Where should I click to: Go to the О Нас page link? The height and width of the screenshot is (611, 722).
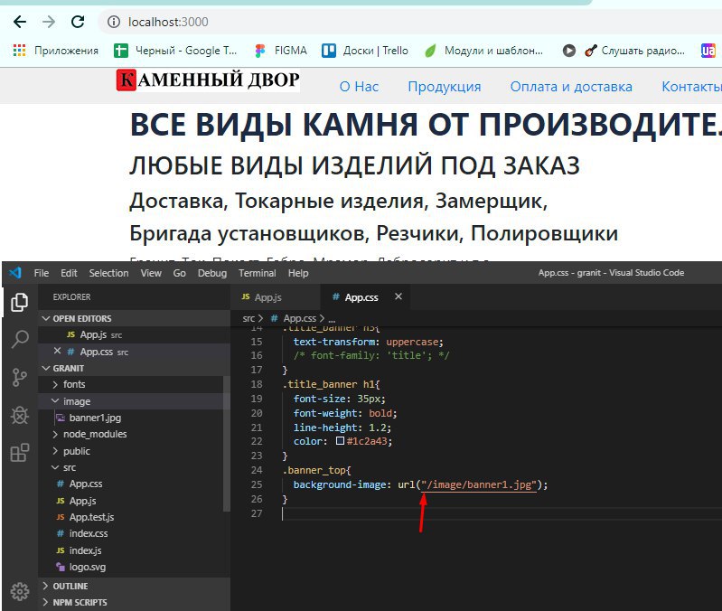pyautogui.click(x=359, y=87)
